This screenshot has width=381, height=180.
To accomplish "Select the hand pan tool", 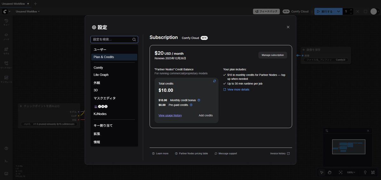I will click(x=330, y=172).
